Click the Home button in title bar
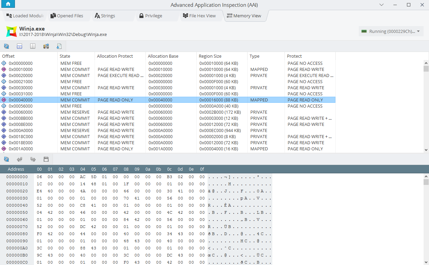 coord(8,4)
